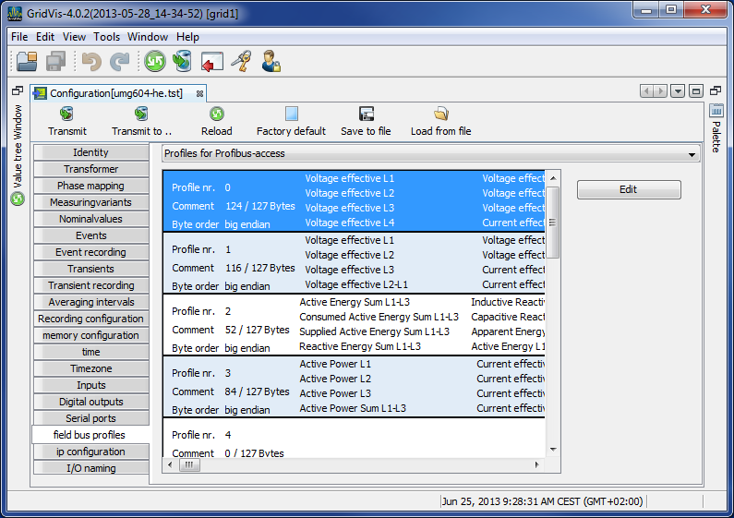Click the Edit button

coord(629,189)
